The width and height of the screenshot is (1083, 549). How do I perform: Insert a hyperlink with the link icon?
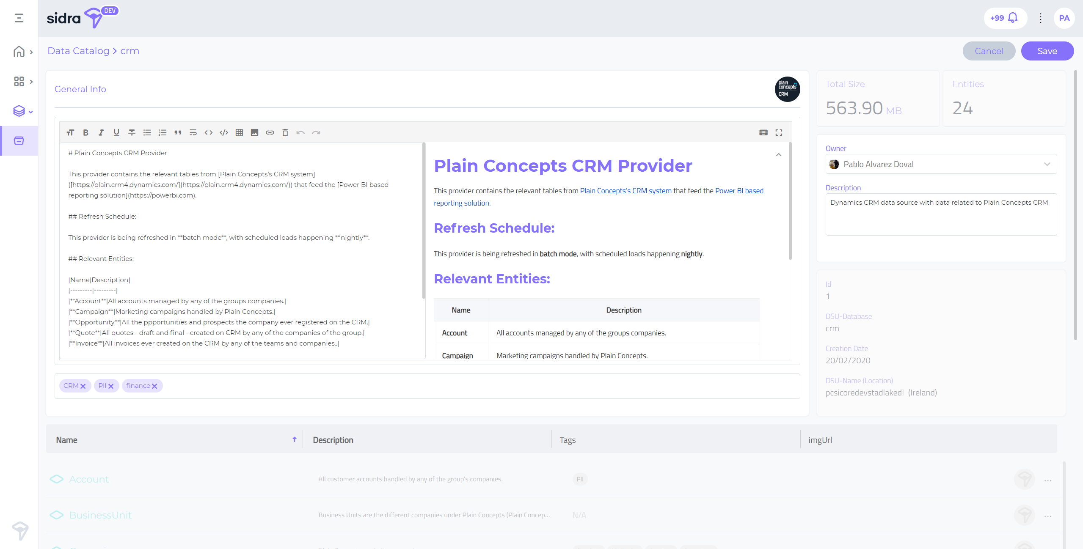click(x=270, y=132)
